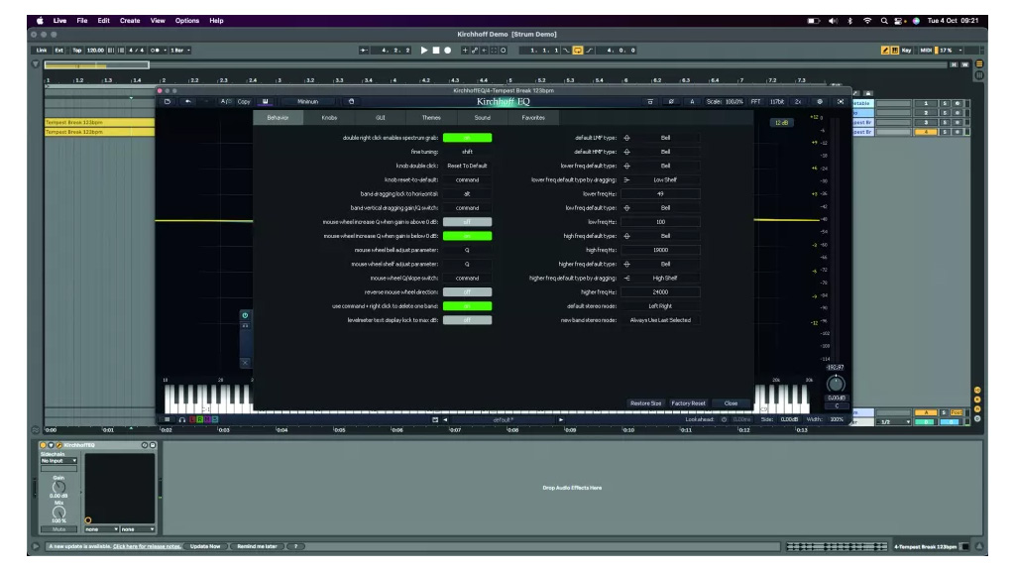This screenshot has height=571, width=1015.
Task: Toggle the 'double right click enables spectrum grab' switch
Action: [468, 138]
